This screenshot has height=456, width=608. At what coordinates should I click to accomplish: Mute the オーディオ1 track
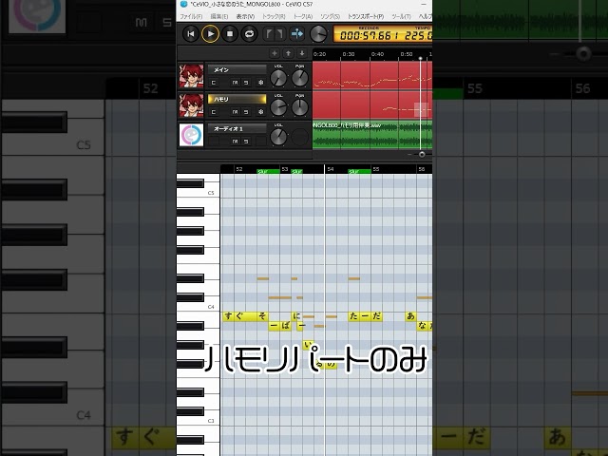click(x=235, y=142)
